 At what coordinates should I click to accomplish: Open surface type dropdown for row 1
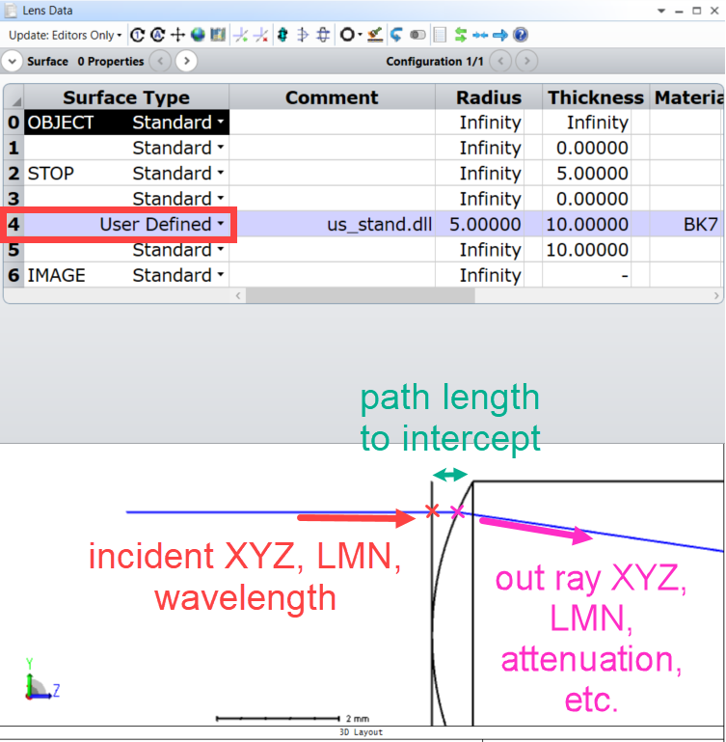[x=221, y=148]
